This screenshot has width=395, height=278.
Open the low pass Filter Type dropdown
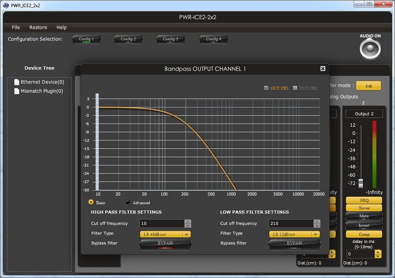coord(295,234)
